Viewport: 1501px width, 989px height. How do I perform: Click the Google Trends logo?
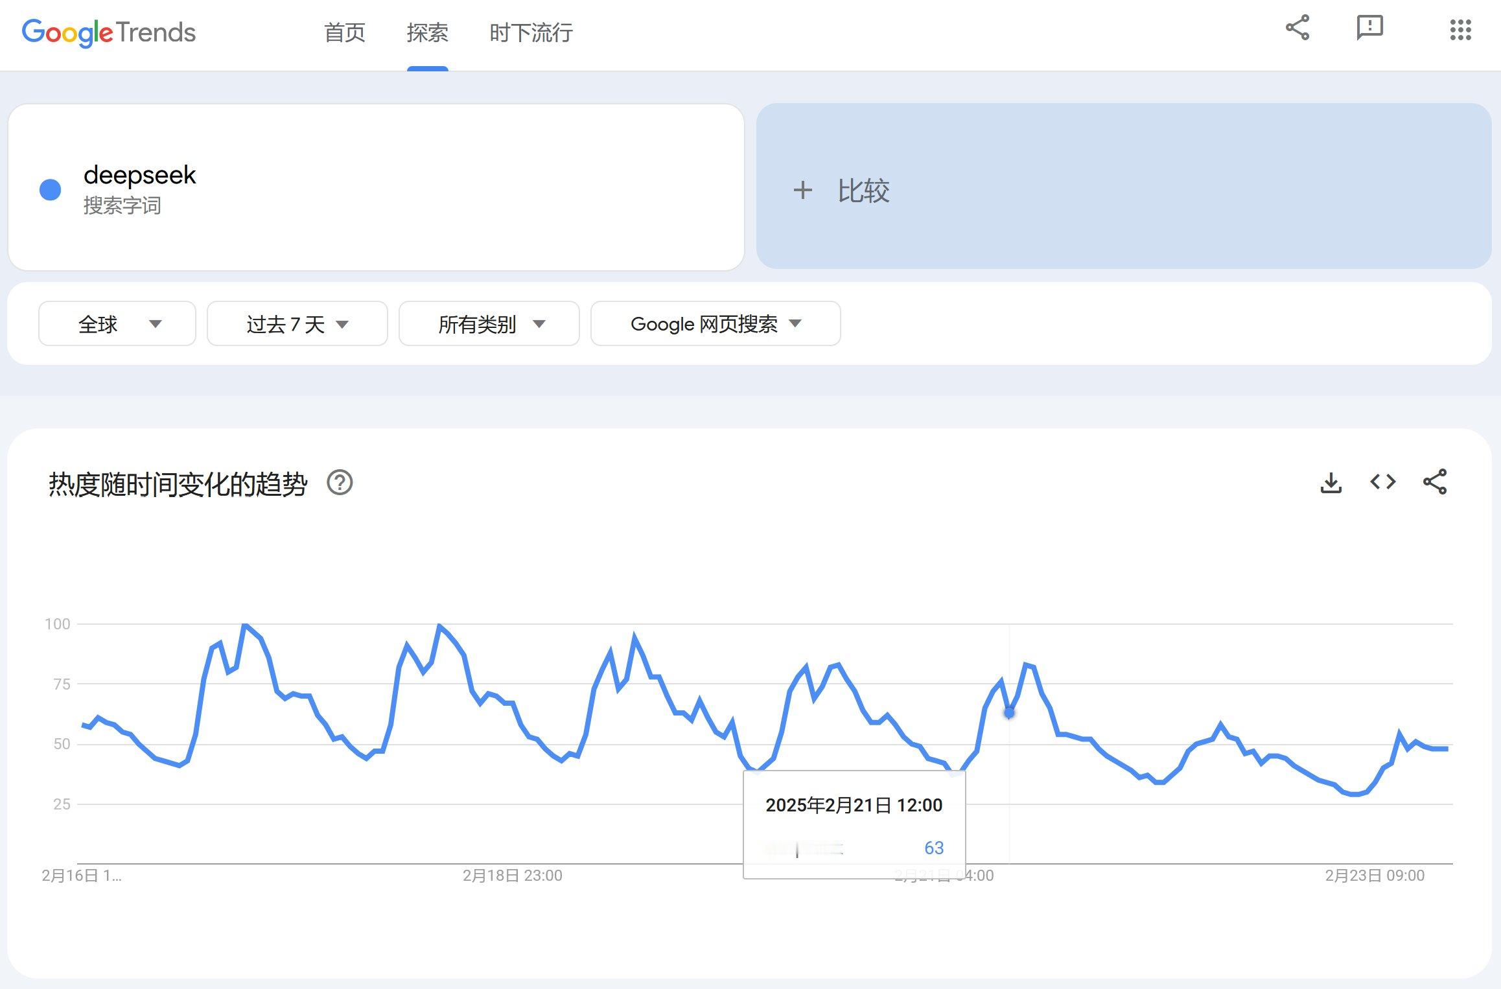click(x=109, y=32)
